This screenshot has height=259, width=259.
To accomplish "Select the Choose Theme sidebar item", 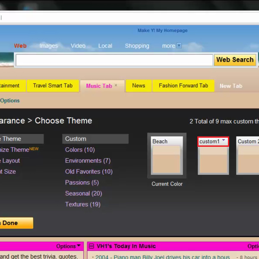I will click(22, 139).
